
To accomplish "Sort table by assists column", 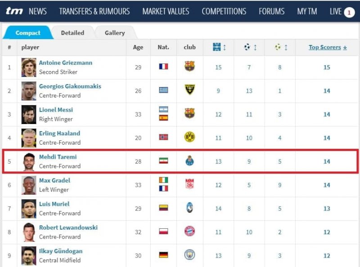I will point(279,47).
